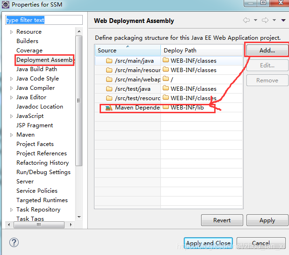Click the Edit... button
Image resolution: width=289 pixels, height=255 pixels.
pyautogui.click(x=267, y=66)
